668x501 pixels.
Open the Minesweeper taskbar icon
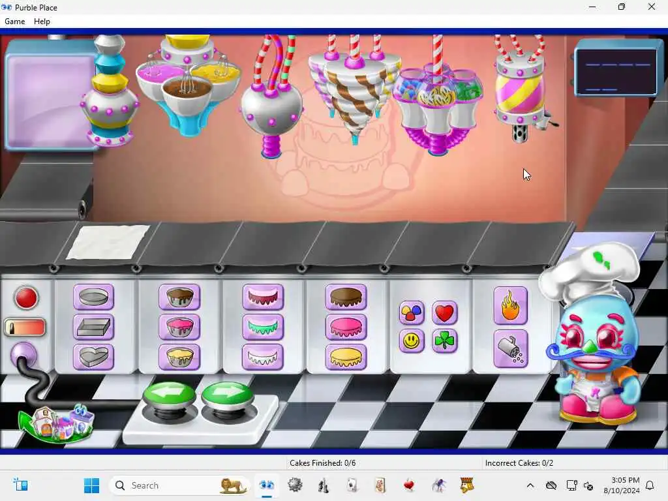[x=295, y=485]
